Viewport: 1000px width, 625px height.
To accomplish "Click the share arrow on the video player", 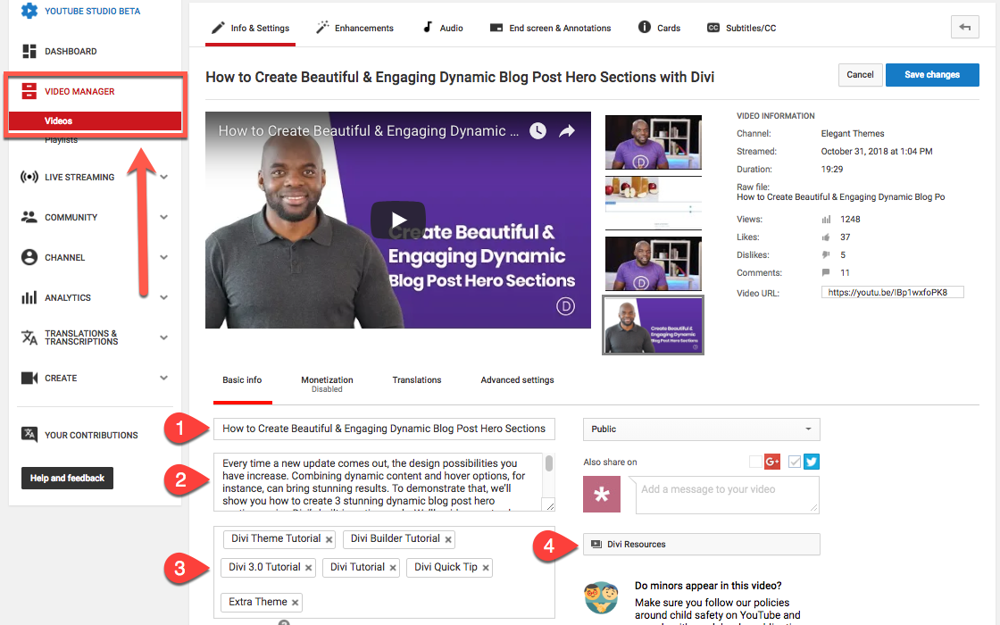I will (x=567, y=130).
